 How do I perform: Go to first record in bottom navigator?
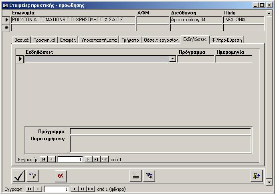click(x=30, y=189)
